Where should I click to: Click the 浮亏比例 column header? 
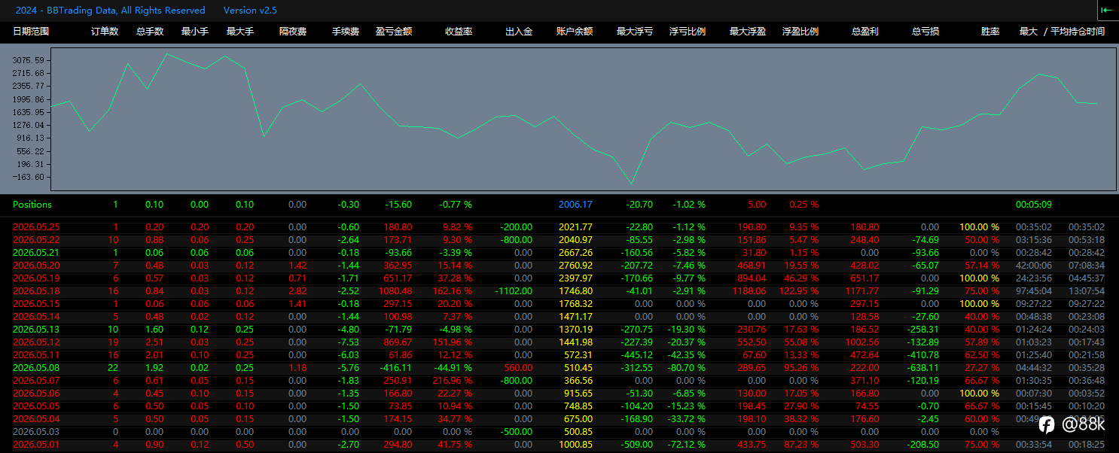[688, 32]
